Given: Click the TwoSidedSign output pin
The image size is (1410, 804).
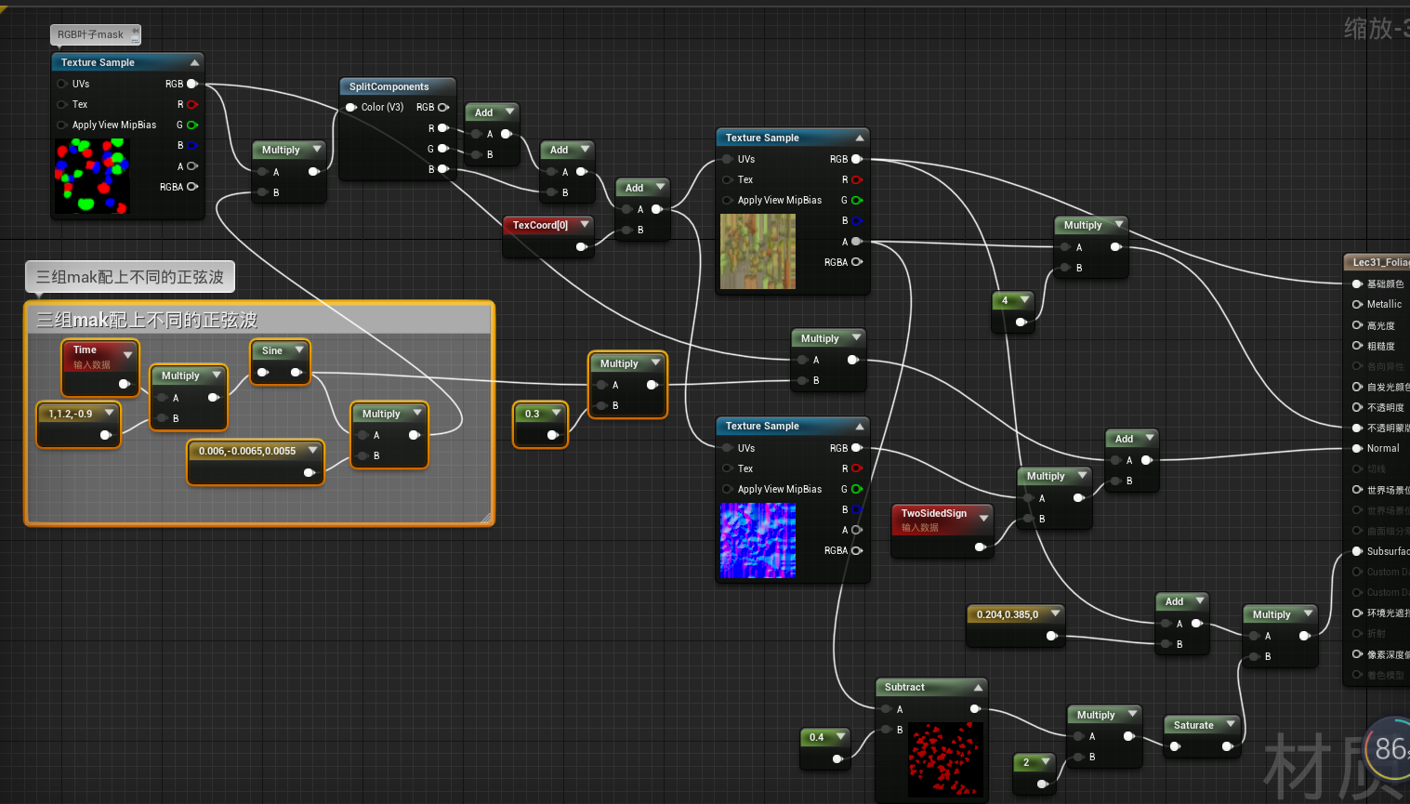Looking at the screenshot, I should pos(978,548).
